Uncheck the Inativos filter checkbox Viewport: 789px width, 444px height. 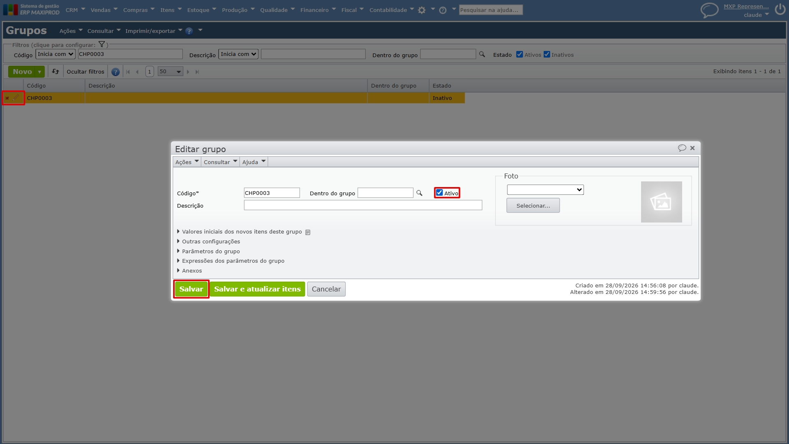pyautogui.click(x=547, y=54)
